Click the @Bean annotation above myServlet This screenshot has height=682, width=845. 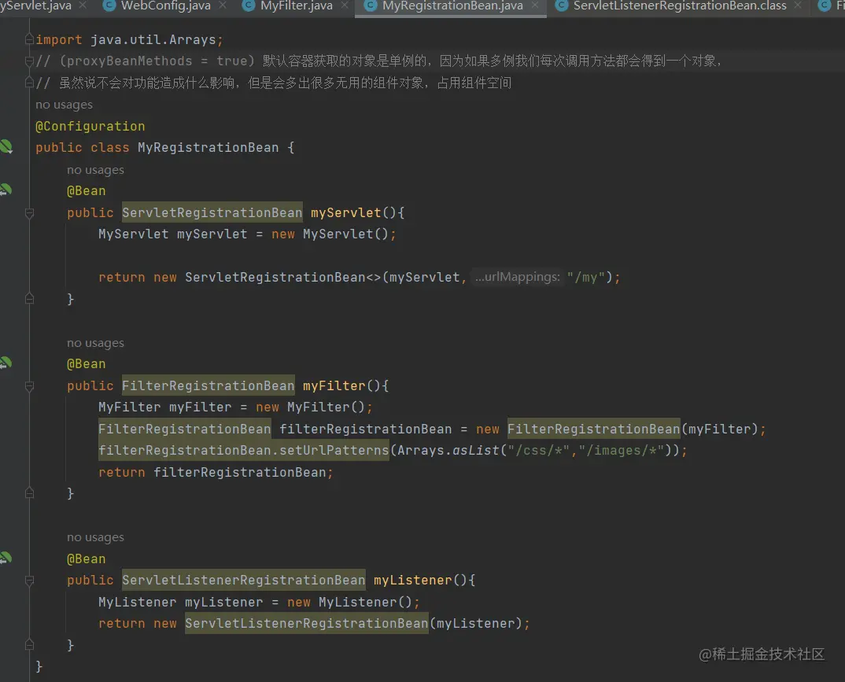(87, 191)
